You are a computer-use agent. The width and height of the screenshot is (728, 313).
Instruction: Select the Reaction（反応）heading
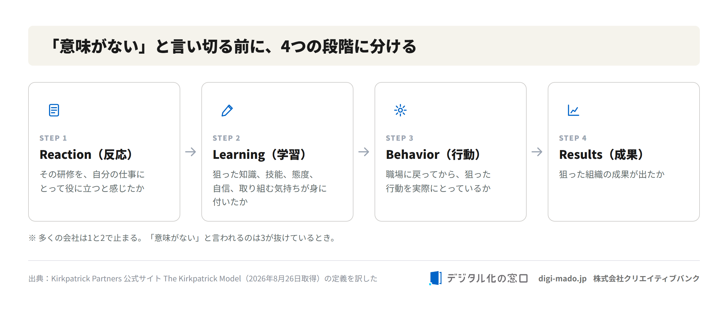click(86, 154)
